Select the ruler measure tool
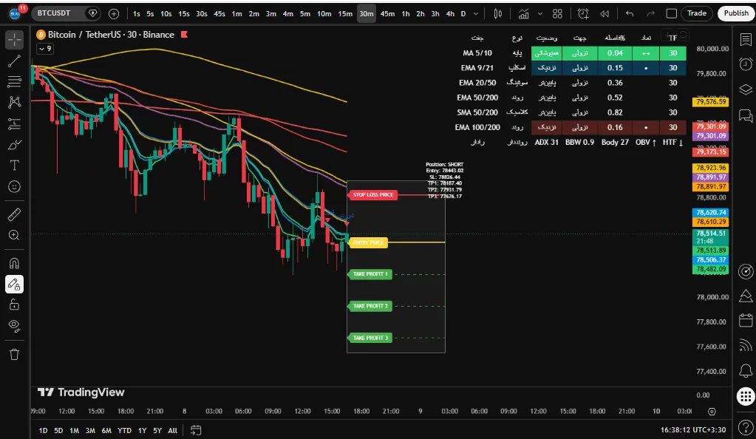 [x=15, y=214]
